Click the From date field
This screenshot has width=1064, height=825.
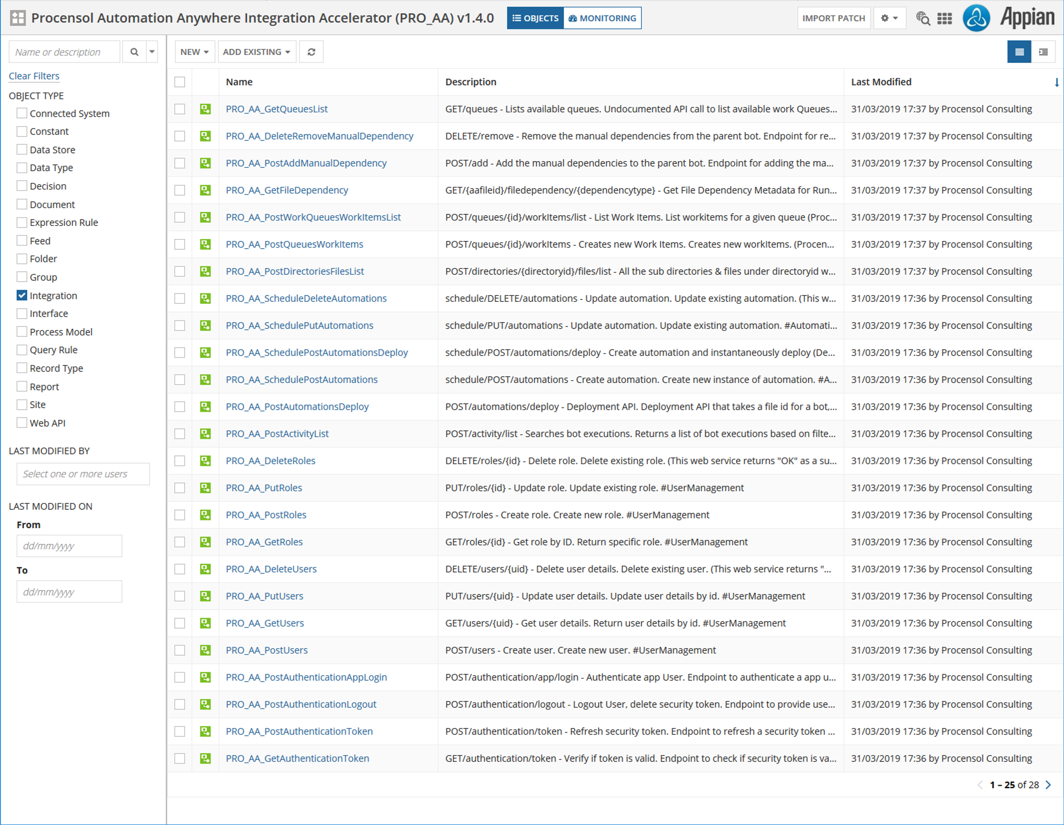pos(69,545)
